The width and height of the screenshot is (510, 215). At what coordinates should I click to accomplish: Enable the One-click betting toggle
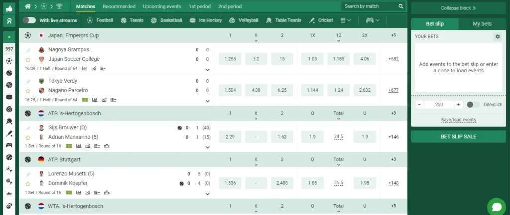[x=473, y=105]
